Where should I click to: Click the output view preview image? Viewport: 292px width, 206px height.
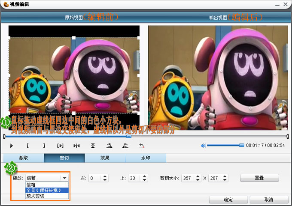(218, 78)
